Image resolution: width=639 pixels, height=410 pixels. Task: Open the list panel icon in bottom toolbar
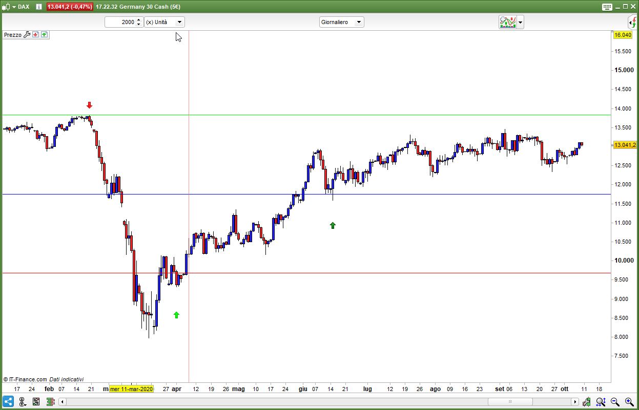pyautogui.click(x=36, y=402)
